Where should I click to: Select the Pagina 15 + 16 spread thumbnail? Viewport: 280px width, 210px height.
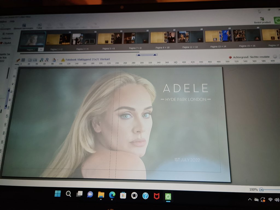247,35
